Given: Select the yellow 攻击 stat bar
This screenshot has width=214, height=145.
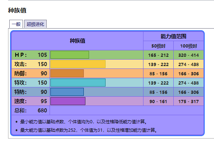Looking at the screenshot, I should (x=78, y=64).
